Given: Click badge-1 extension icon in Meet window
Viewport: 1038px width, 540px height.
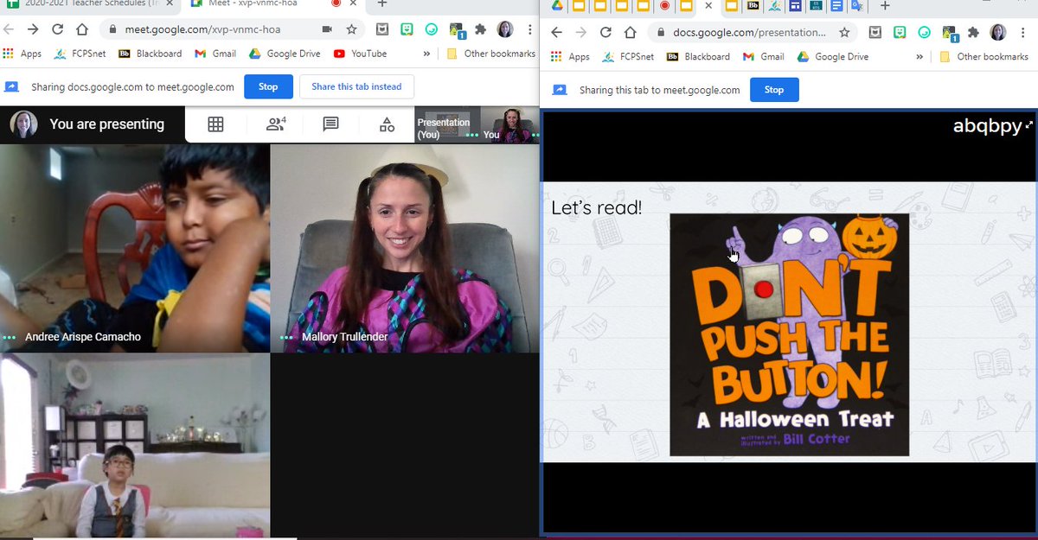Looking at the screenshot, I should (x=457, y=30).
